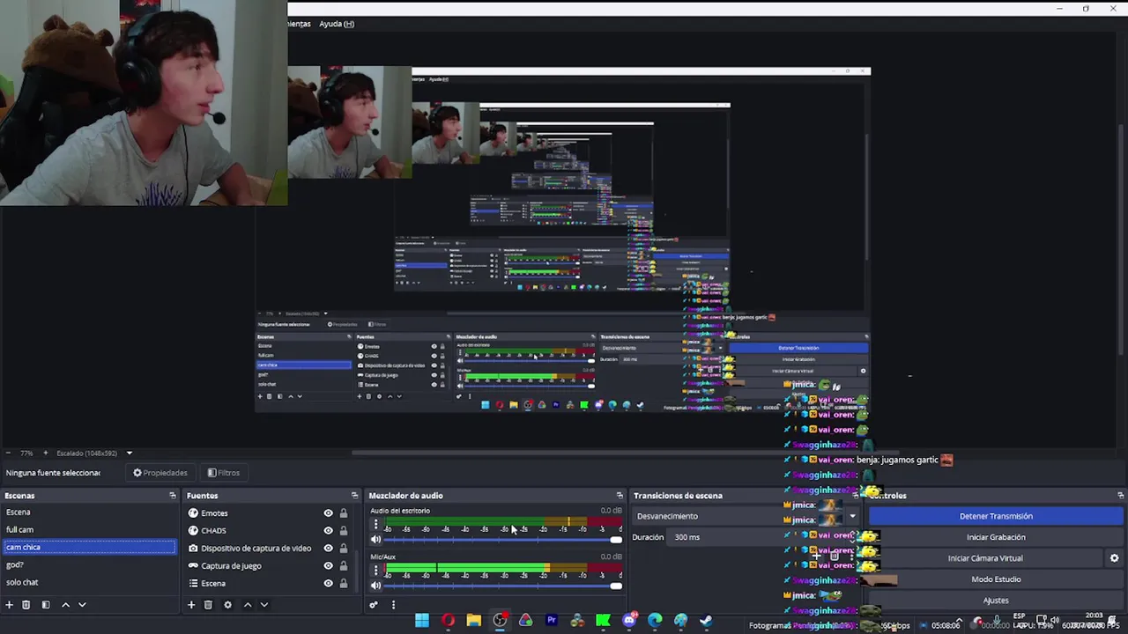Image resolution: width=1128 pixels, height=634 pixels.
Task: Open Steam from taskbar
Action: pos(707,621)
